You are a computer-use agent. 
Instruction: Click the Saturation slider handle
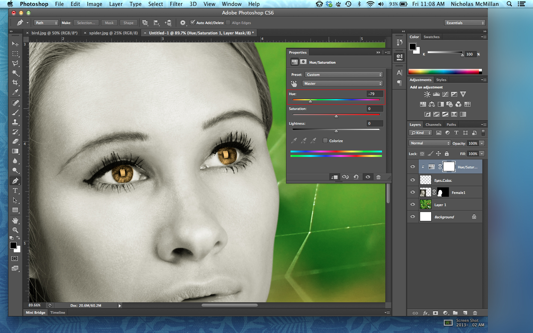pos(336,116)
